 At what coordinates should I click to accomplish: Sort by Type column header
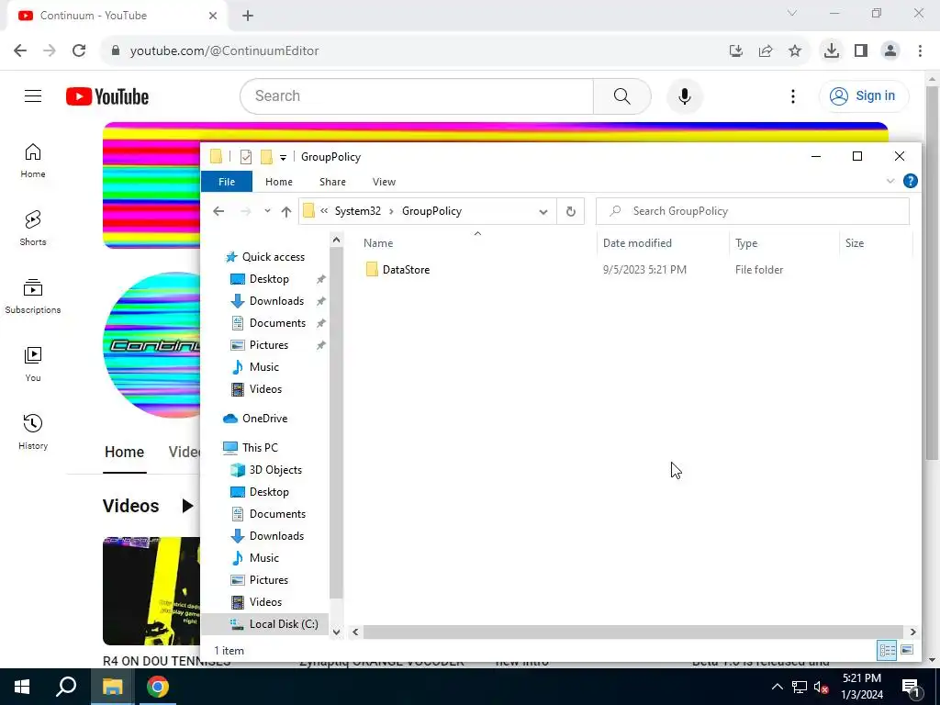click(746, 242)
